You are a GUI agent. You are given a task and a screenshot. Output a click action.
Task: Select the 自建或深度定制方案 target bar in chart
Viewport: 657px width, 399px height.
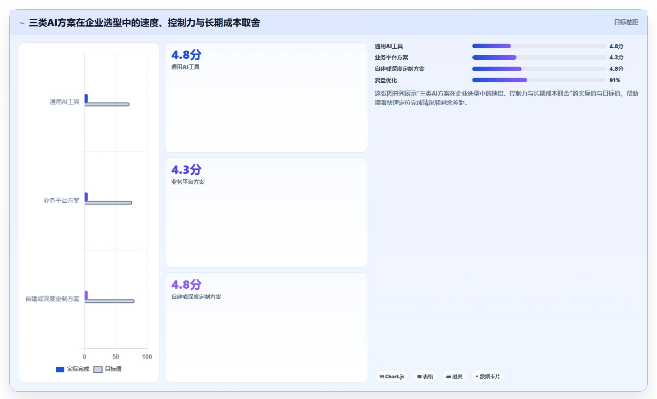coord(110,301)
